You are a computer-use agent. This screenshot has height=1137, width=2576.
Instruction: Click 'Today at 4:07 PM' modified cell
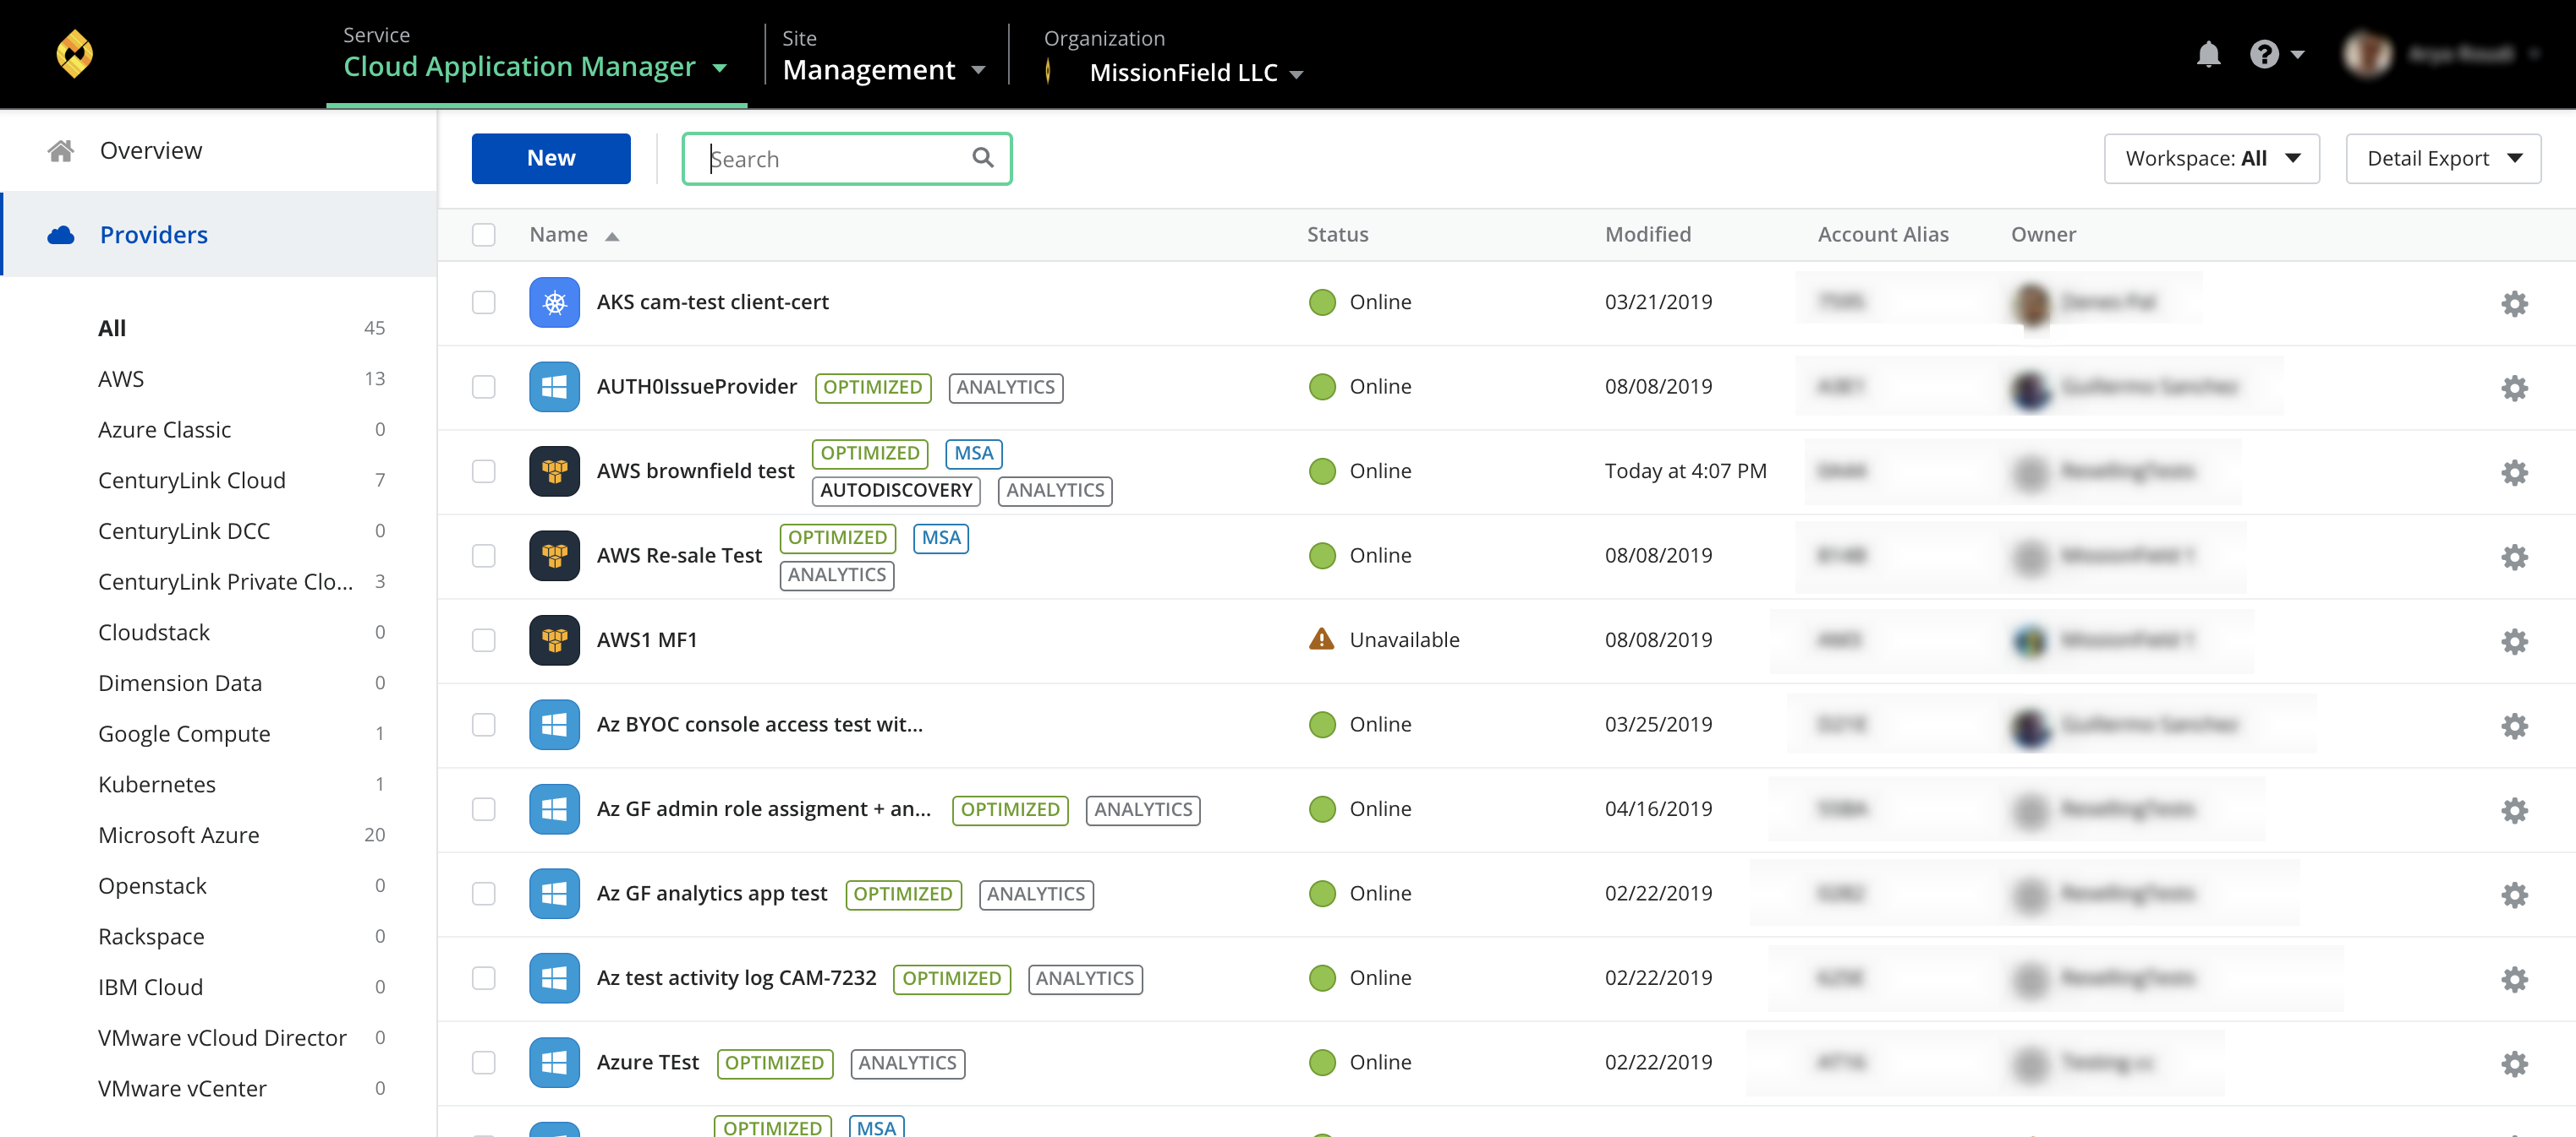[1685, 471]
